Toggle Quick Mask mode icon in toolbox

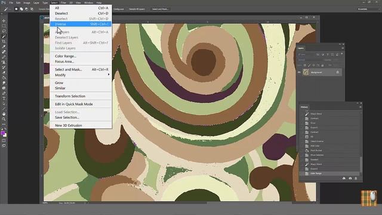point(4,140)
